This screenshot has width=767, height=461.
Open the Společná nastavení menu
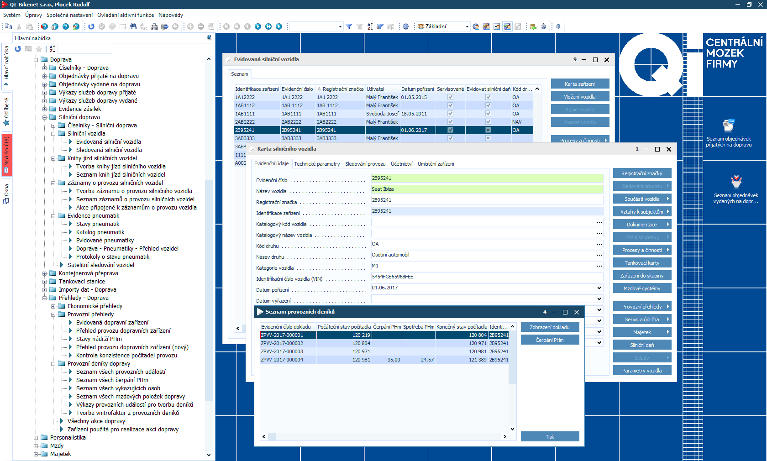pyautogui.click(x=69, y=15)
